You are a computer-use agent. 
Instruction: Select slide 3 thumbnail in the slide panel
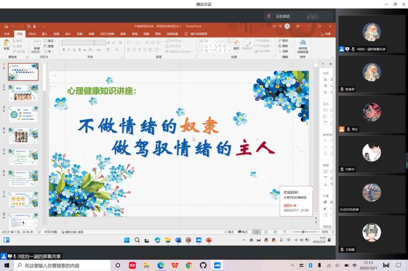(x=23, y=114)
